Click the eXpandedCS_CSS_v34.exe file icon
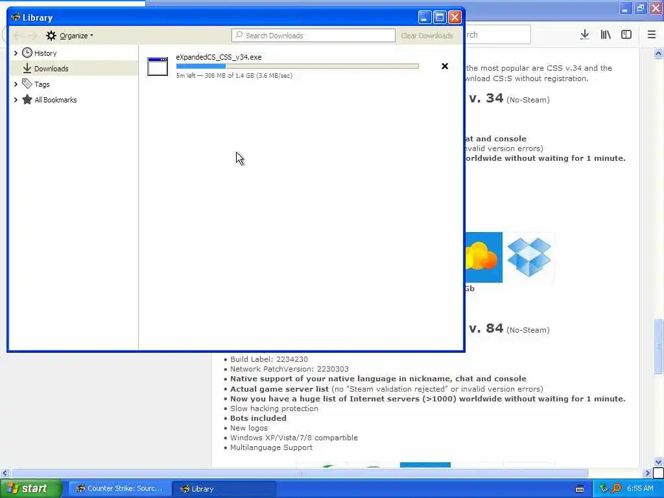The height and width of the screenshot is (498, 664). point(158,67)
